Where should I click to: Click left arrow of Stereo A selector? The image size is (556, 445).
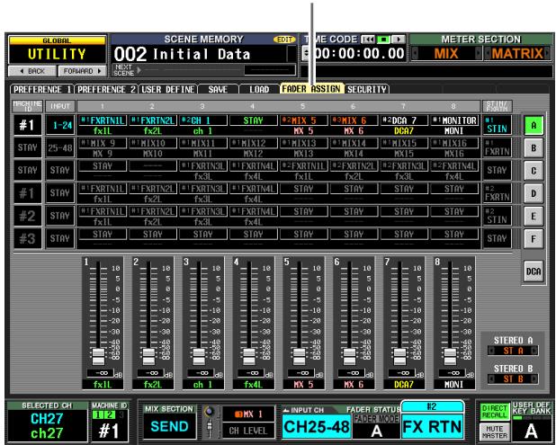tap(491, 351)
